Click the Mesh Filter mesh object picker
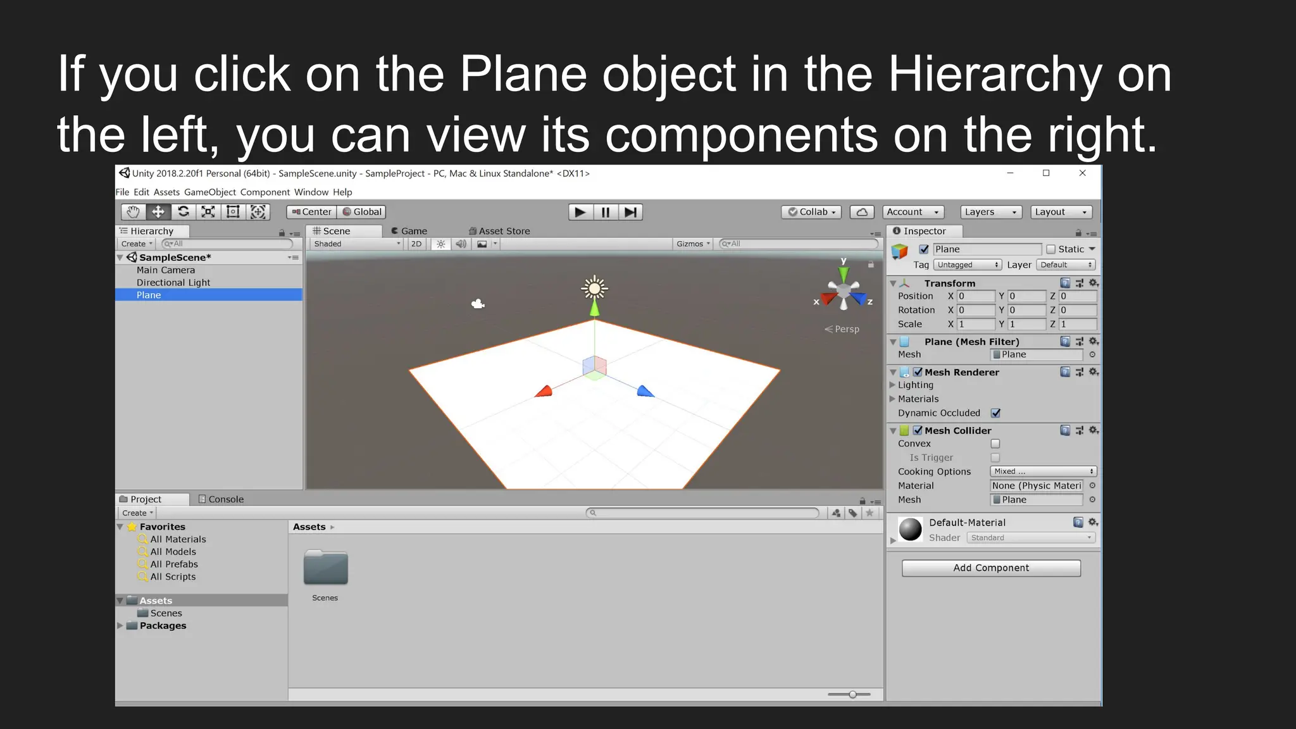This screenshot has width=1296, height=729. pyautogui.click(x=1092, y=355)
